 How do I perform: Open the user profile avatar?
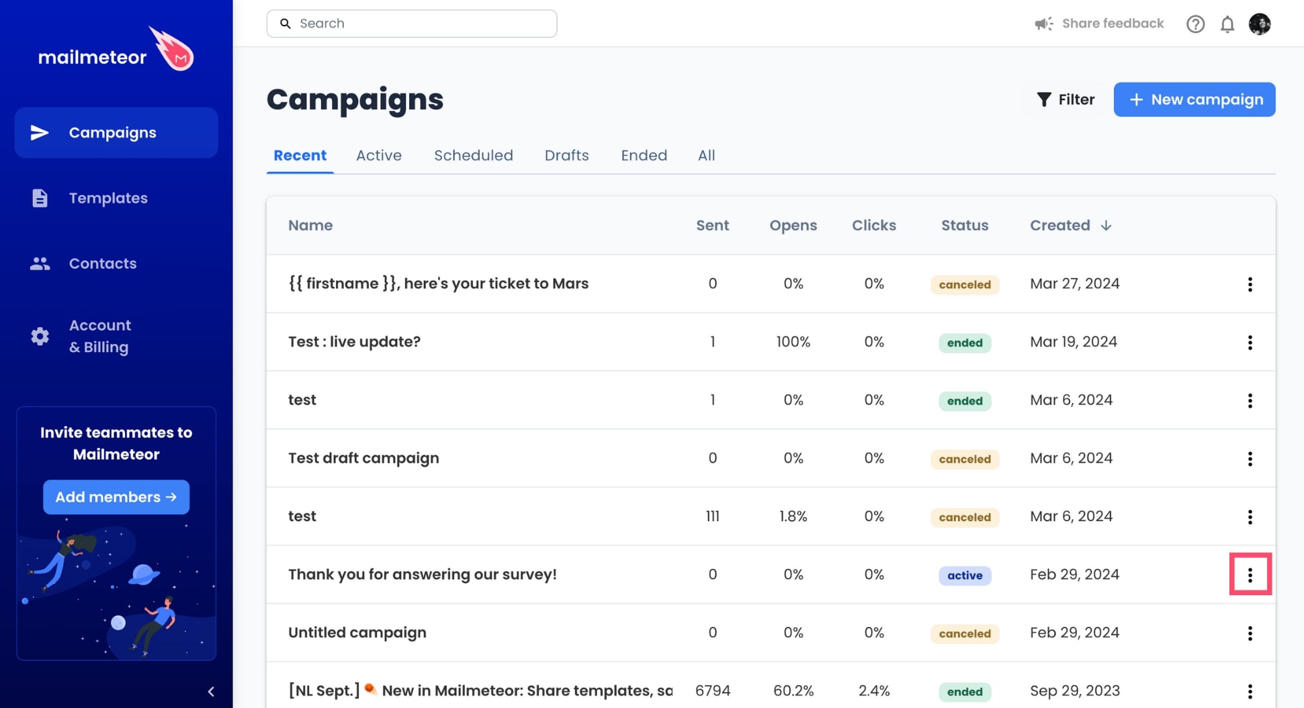coord(1260,24)
